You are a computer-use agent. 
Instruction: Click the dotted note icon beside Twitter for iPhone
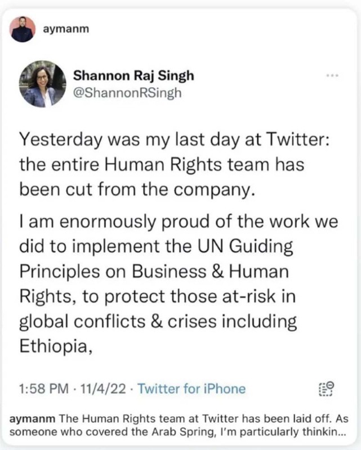point(326,388)
